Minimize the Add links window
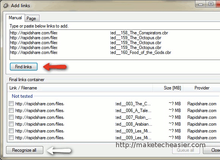The image size is (220, 160). tap(201, 4)
